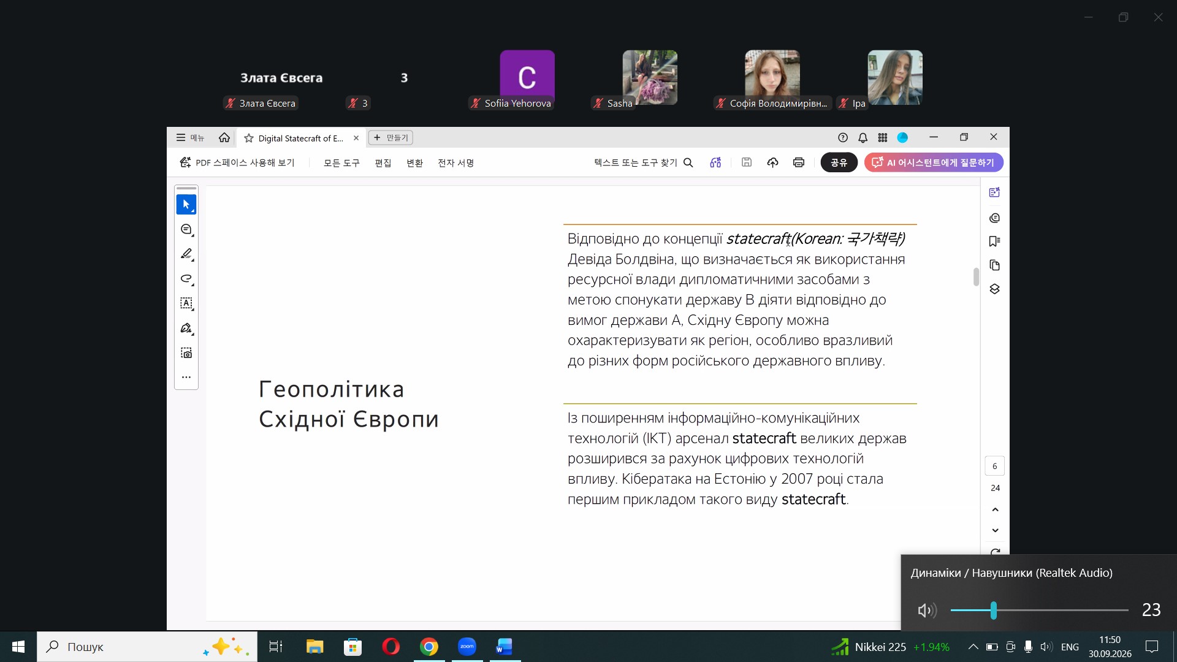1177x662 pixels.
Task: Click the Пошук search box in the taskbar
Action: 147,647
